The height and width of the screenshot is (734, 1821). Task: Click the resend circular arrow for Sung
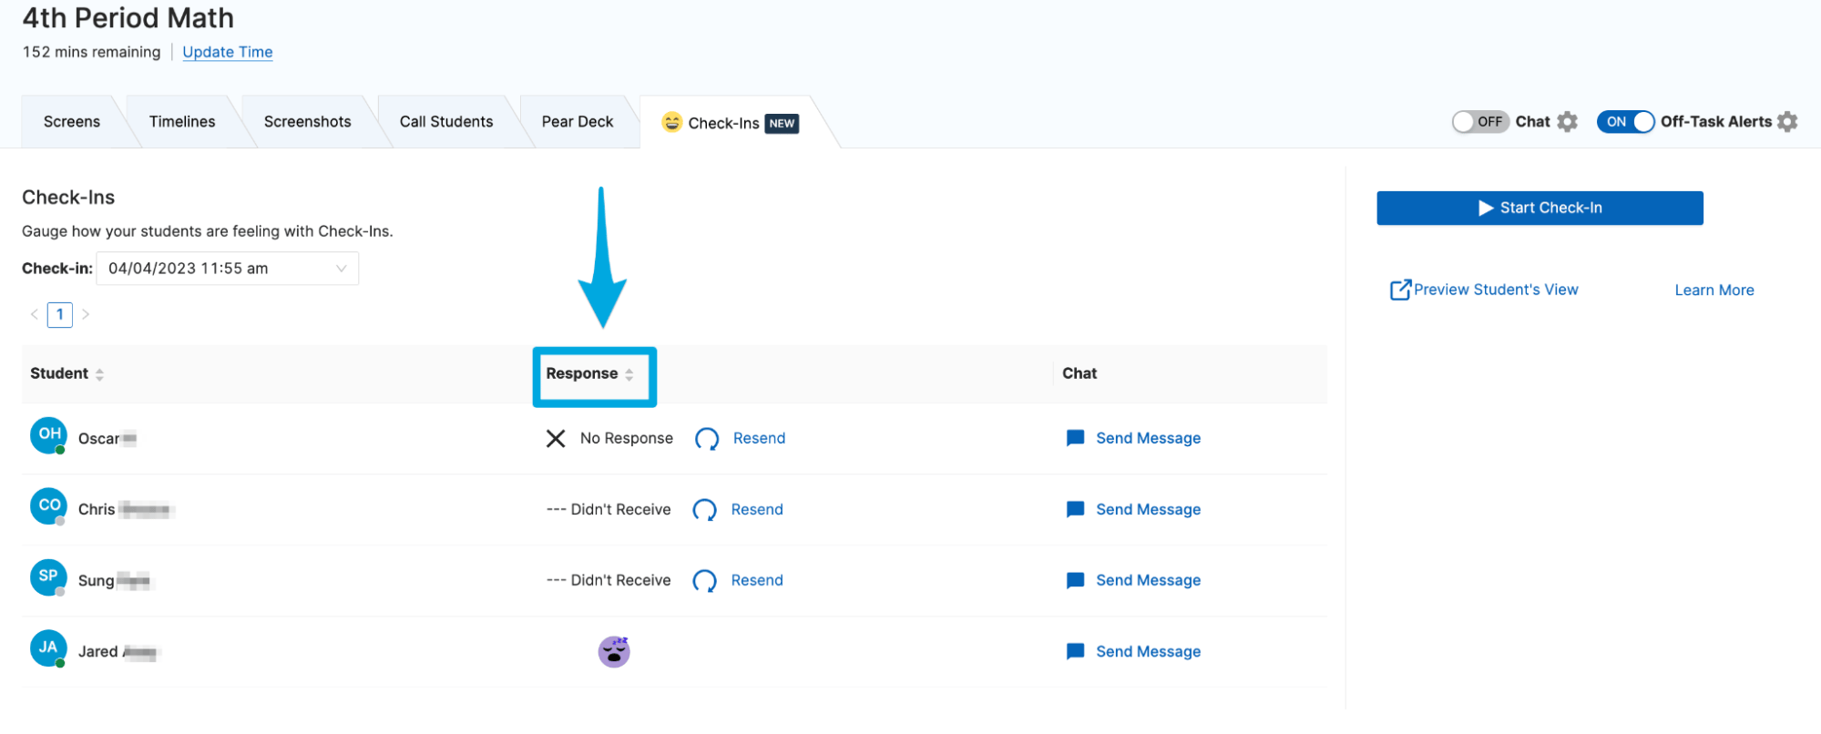point(704,581)
